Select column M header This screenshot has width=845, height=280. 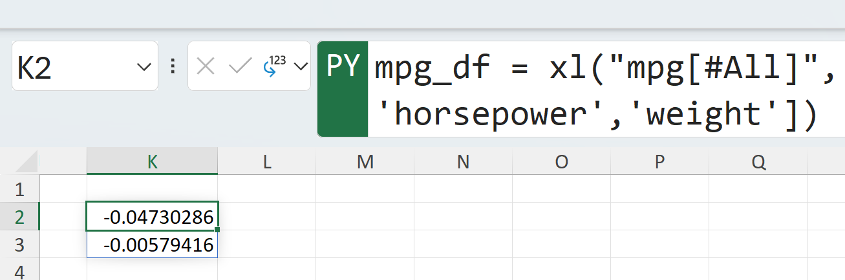(365, 162)
